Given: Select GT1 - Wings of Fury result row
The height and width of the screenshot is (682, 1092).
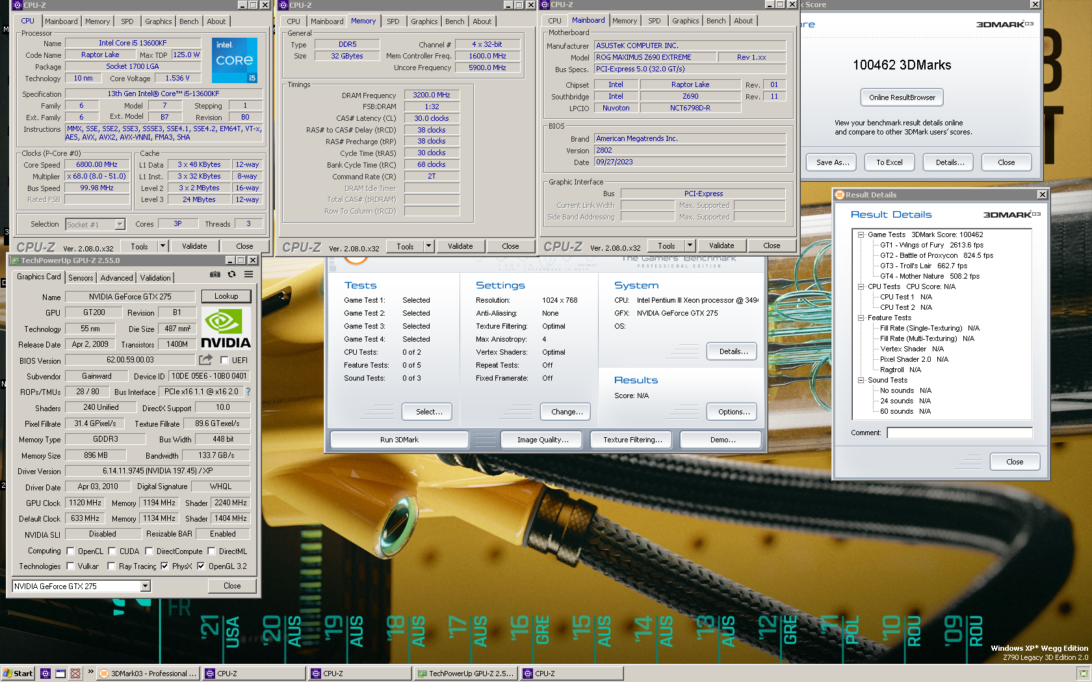Looking at the screenshot, I should [931, 245].
